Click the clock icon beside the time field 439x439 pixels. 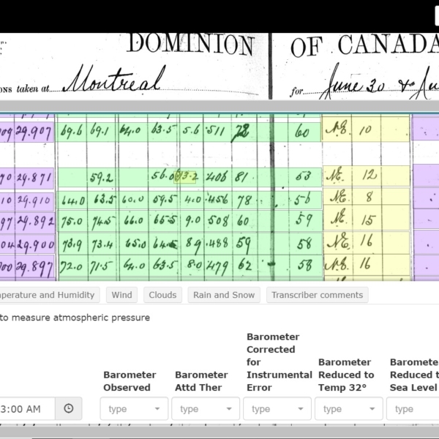pos(69,408)
